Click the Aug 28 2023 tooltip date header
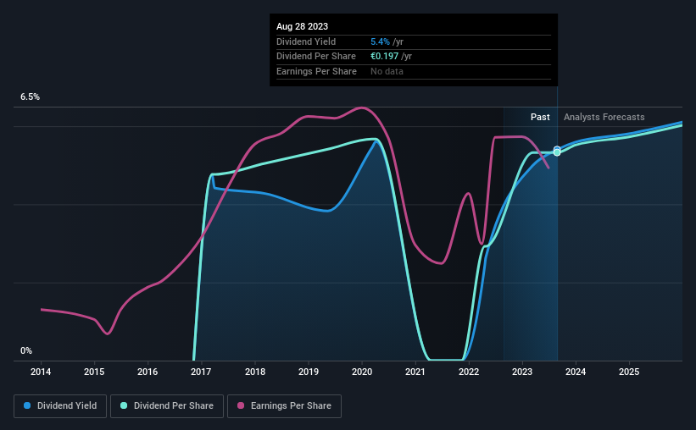696x430 pixels. click(303, 26)
